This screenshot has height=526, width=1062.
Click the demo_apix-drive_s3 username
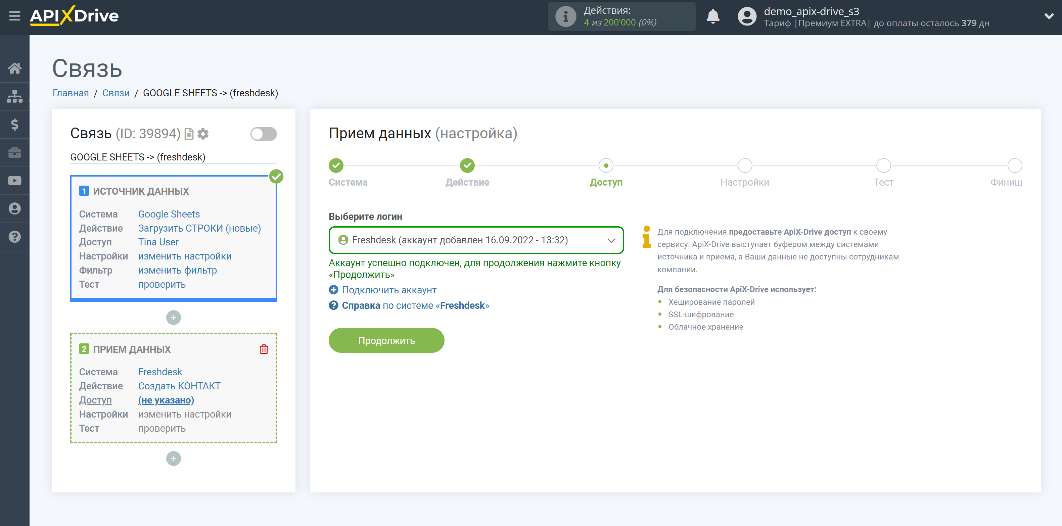click(811, 11)
